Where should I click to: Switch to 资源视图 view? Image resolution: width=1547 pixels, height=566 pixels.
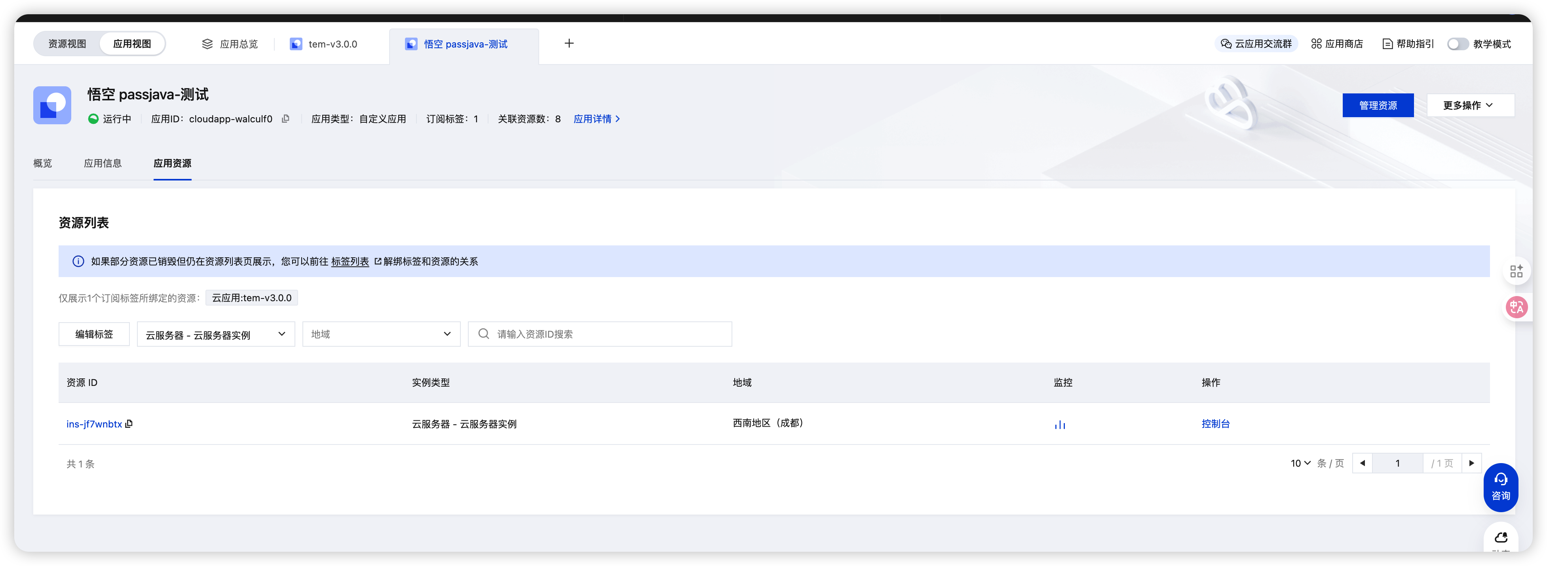pos(67,44)
